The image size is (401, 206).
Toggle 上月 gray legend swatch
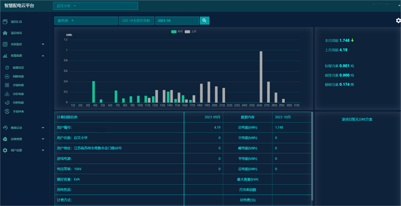click(x=187, y=31)
